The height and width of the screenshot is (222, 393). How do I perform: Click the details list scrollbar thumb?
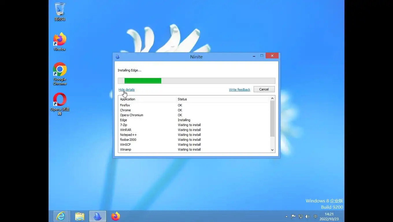pyautogui.click(x=272, y=119)
